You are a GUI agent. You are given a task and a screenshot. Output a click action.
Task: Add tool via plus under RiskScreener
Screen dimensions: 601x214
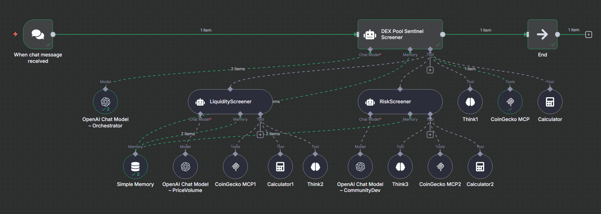430,135
